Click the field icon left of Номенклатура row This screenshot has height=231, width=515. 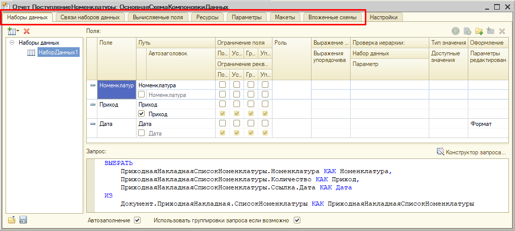click(x=93, y=85)
